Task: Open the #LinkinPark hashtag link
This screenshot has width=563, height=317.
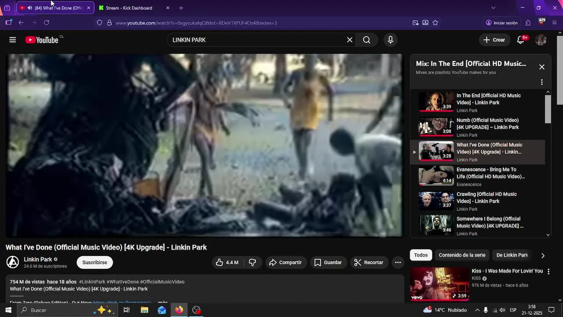Action: click(92, 282)
